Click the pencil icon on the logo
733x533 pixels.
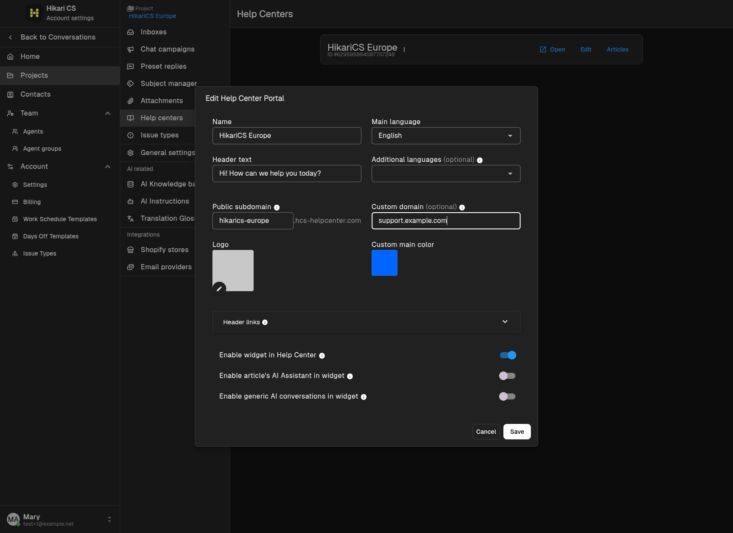tap(219, 289)
